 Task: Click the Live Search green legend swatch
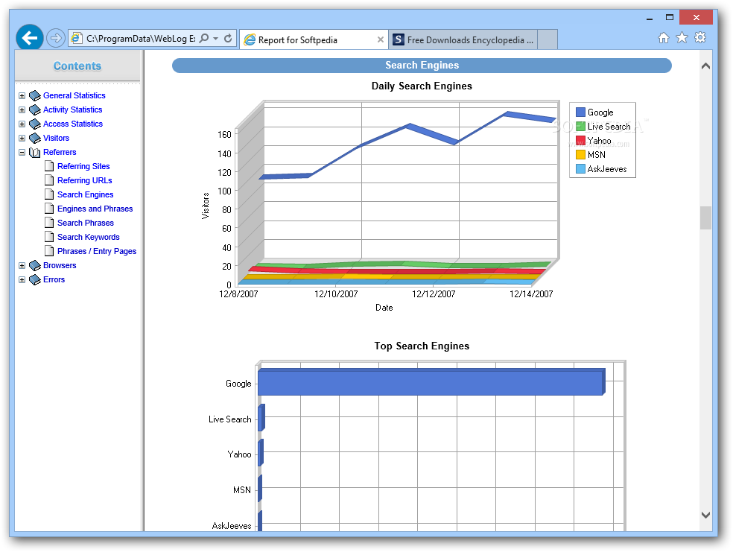click(580, 126)
